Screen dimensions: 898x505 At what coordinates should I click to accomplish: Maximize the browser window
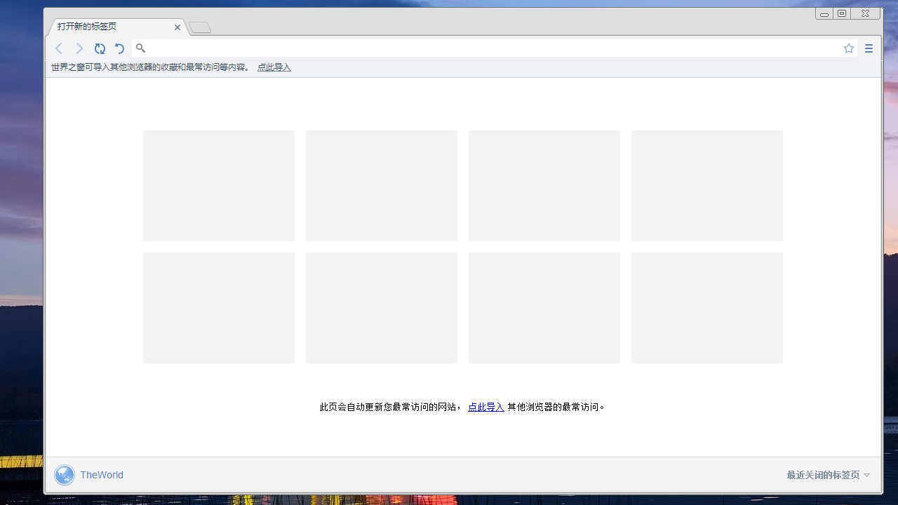click(x=842, y=13)
